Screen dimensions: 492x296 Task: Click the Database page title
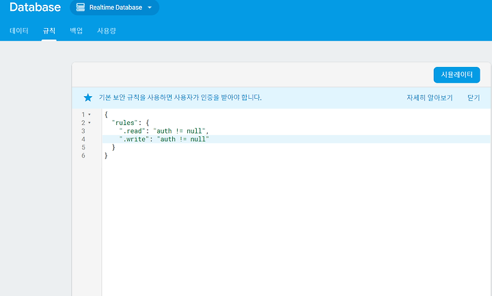click(x=35, y=7)
